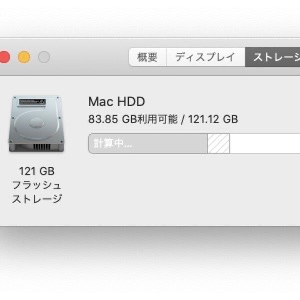The width and height of the screenshot is (300, 300).
Task: Click the red close window control
Action: tap(4, 57)
